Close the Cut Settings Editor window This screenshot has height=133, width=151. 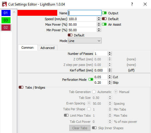[145, 4]
